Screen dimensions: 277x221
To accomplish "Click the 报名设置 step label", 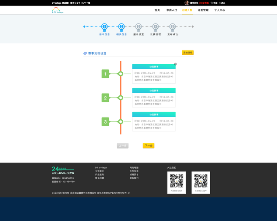I will 138,35.
